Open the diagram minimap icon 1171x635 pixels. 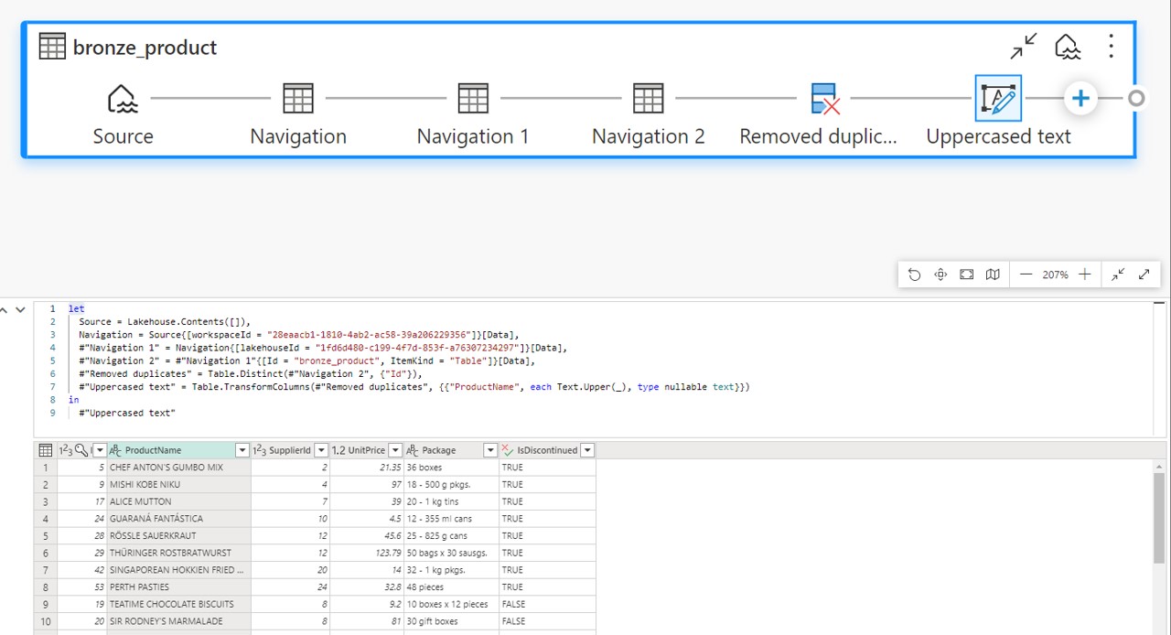[993, 274]
